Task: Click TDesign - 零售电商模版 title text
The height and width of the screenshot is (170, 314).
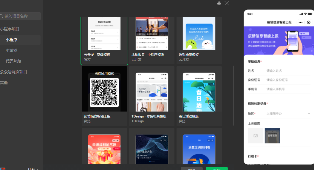Action: point(149,116)
